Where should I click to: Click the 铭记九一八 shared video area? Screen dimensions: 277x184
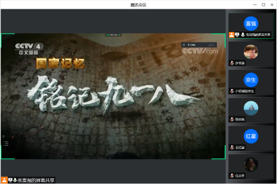click(x=113, y=96)
